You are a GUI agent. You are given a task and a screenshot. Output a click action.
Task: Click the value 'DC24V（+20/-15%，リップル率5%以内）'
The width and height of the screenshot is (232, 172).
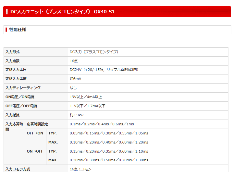(104, 70)
